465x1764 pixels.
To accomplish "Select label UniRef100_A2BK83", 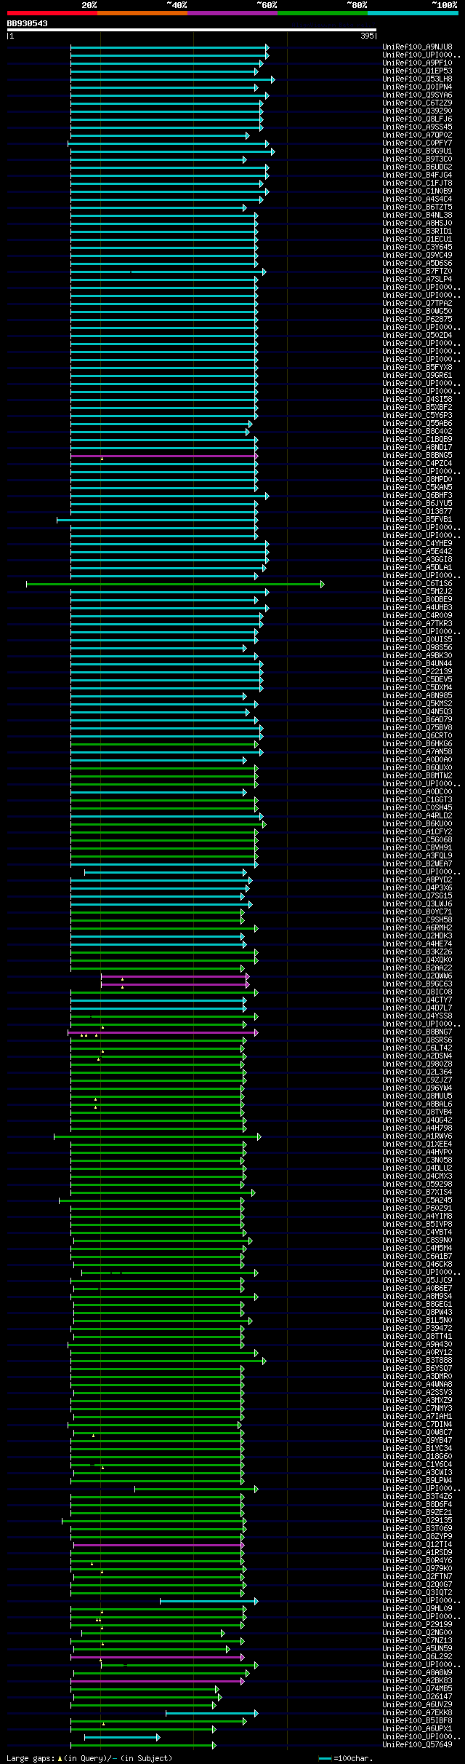I will [x=417, y=1681].
